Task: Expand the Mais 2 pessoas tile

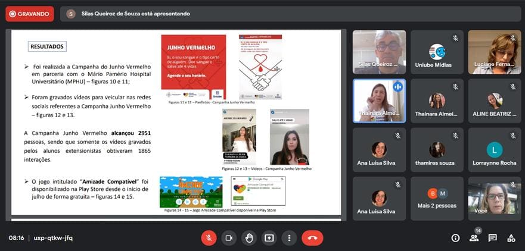Action: click(x=437, y=199)
